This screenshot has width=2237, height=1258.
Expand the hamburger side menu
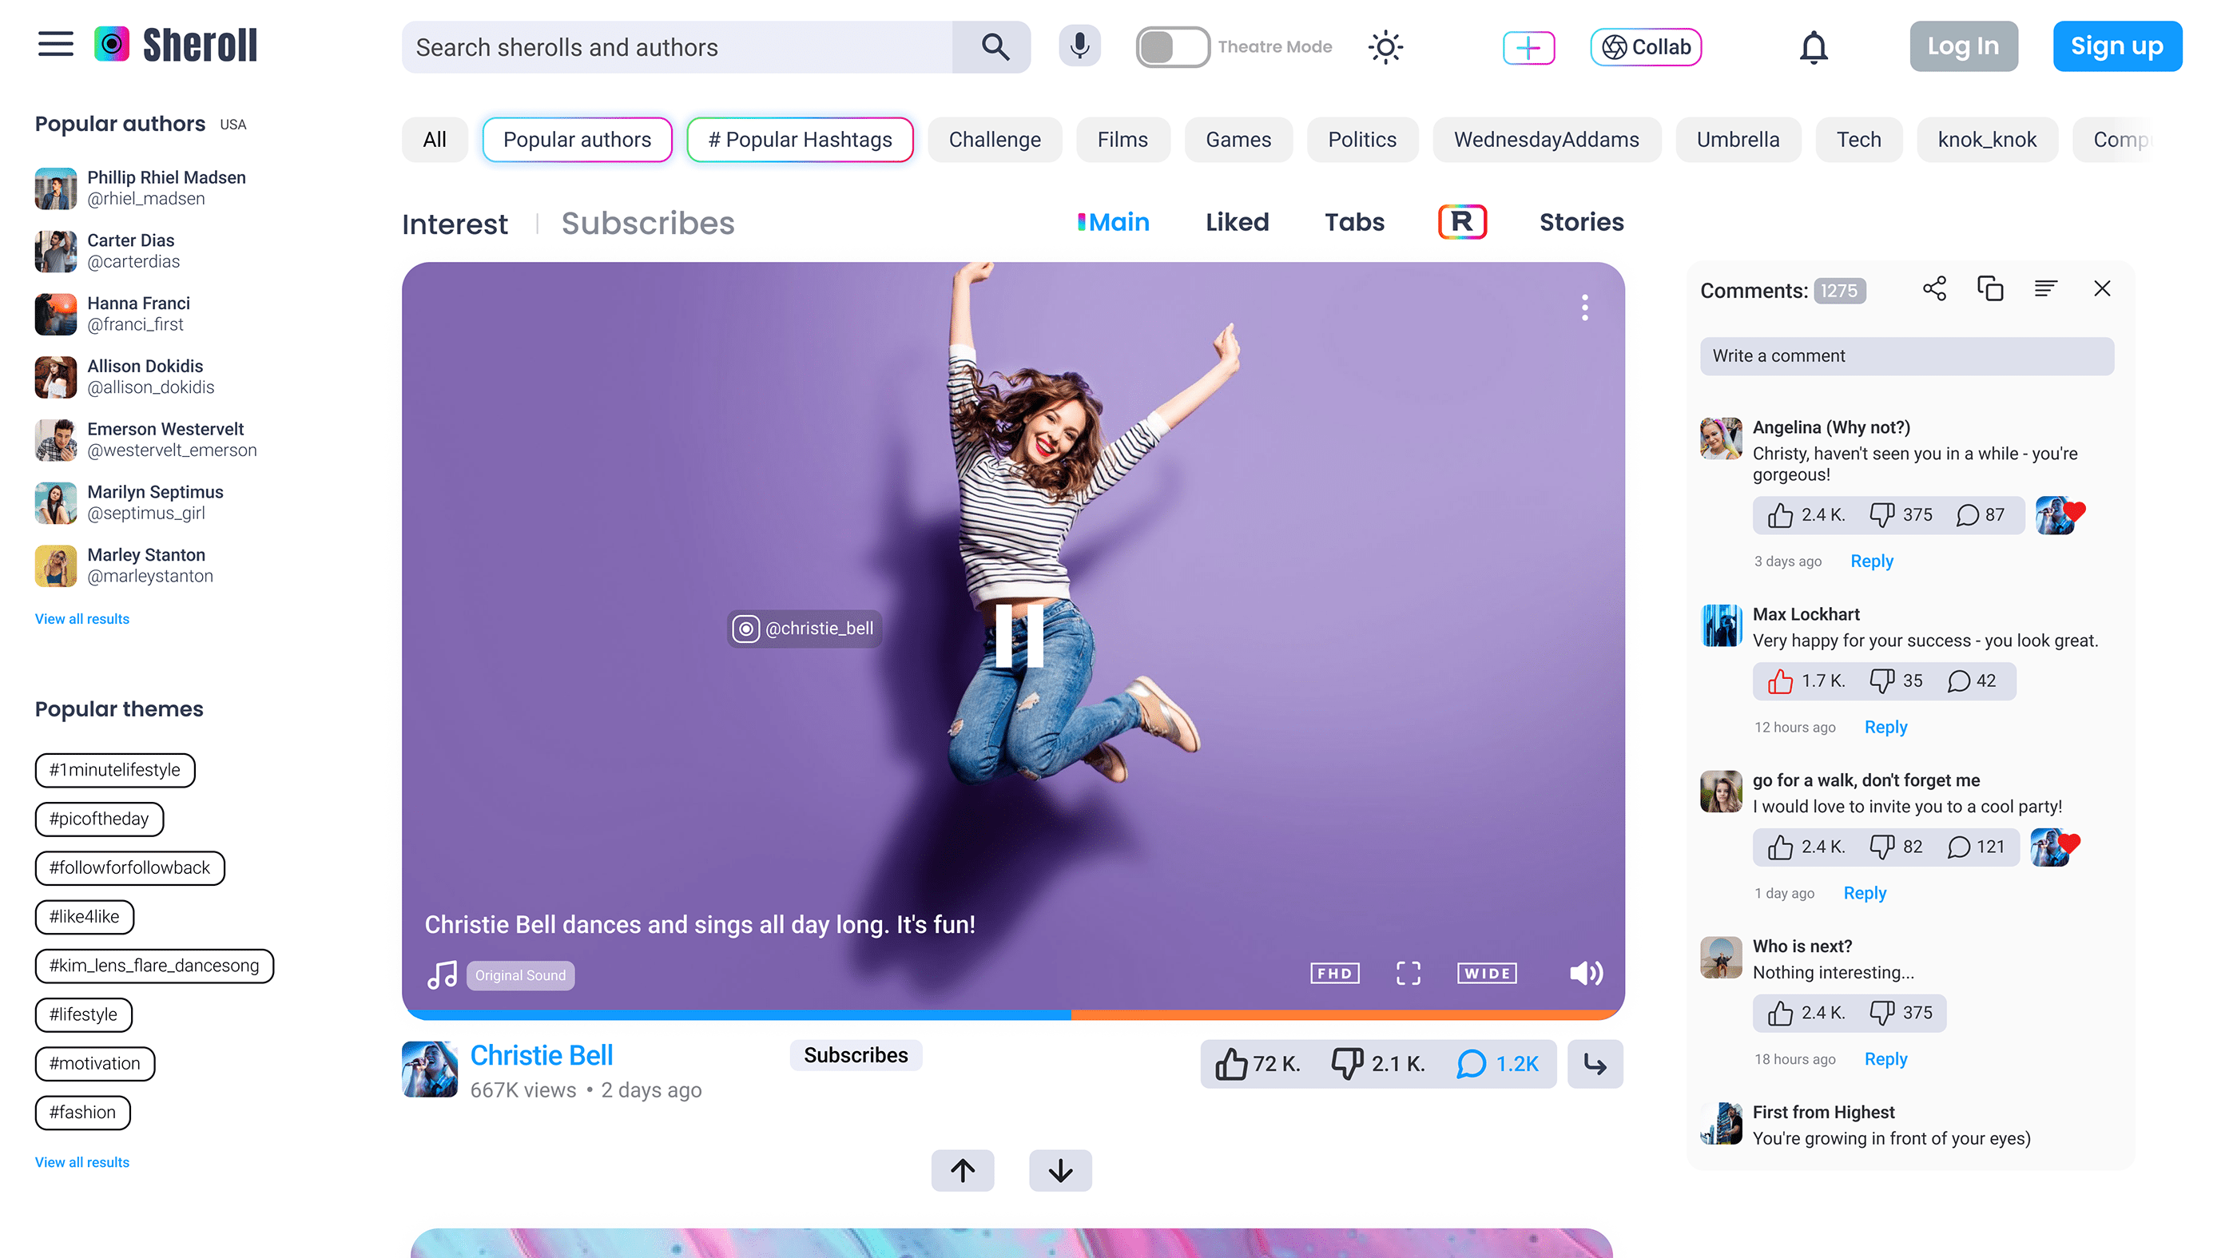[56, 44]
